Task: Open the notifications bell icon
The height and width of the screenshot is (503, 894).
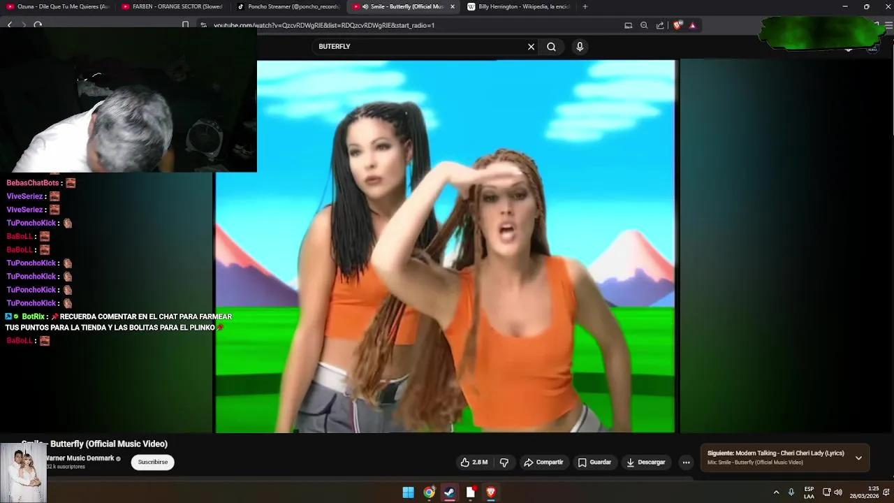Action: (886, 493)
